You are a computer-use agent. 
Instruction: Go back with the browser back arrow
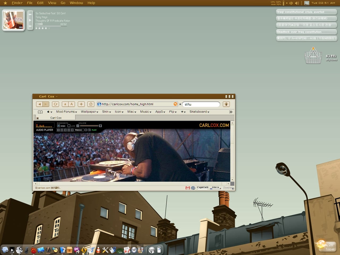point(39,104)
